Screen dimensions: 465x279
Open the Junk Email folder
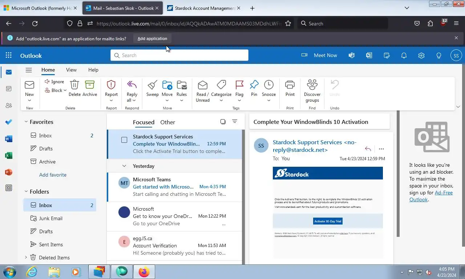pos(60,218)
